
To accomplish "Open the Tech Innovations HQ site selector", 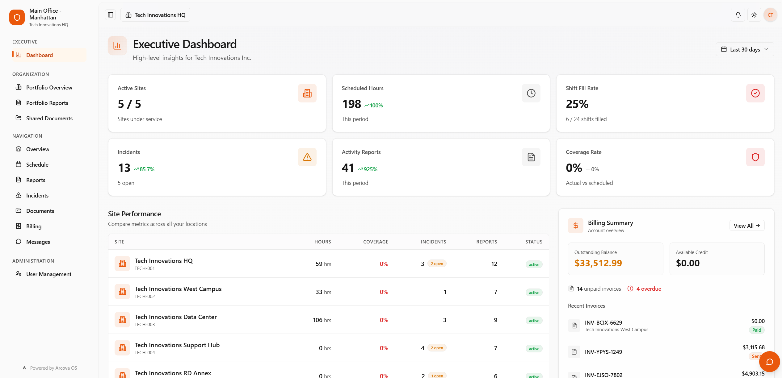I will [x=155, y=15].
